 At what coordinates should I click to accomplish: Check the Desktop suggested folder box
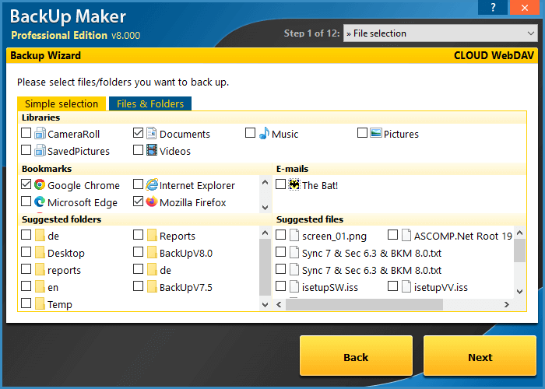(26, 252)
